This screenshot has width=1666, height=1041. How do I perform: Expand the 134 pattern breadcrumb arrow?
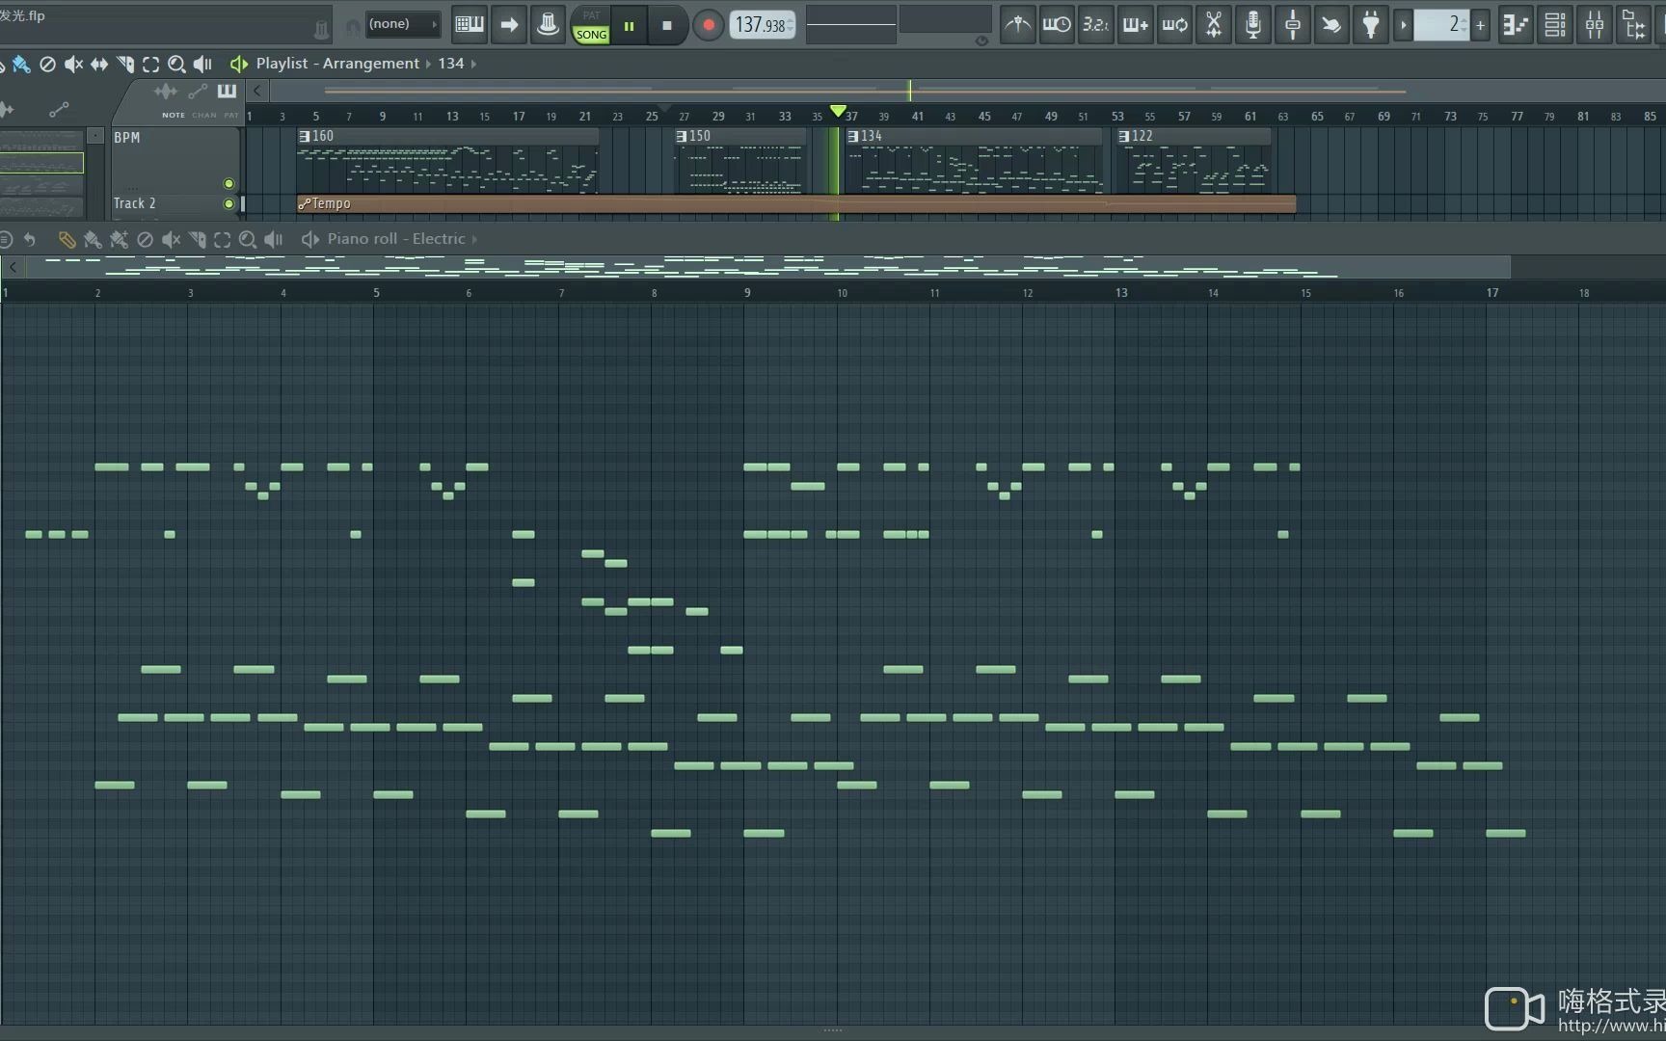coord(473,64)
